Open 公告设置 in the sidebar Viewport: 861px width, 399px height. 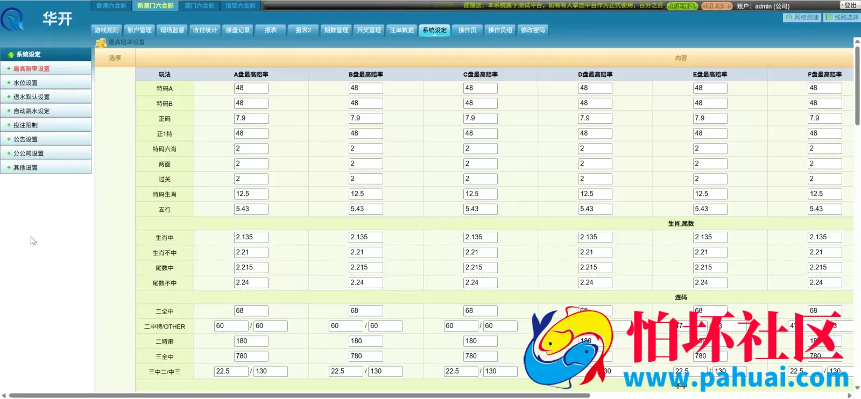point(46,139)
